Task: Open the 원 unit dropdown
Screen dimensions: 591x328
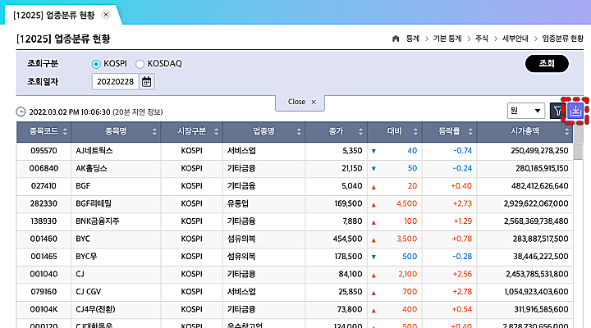Action: pos(526,111)
